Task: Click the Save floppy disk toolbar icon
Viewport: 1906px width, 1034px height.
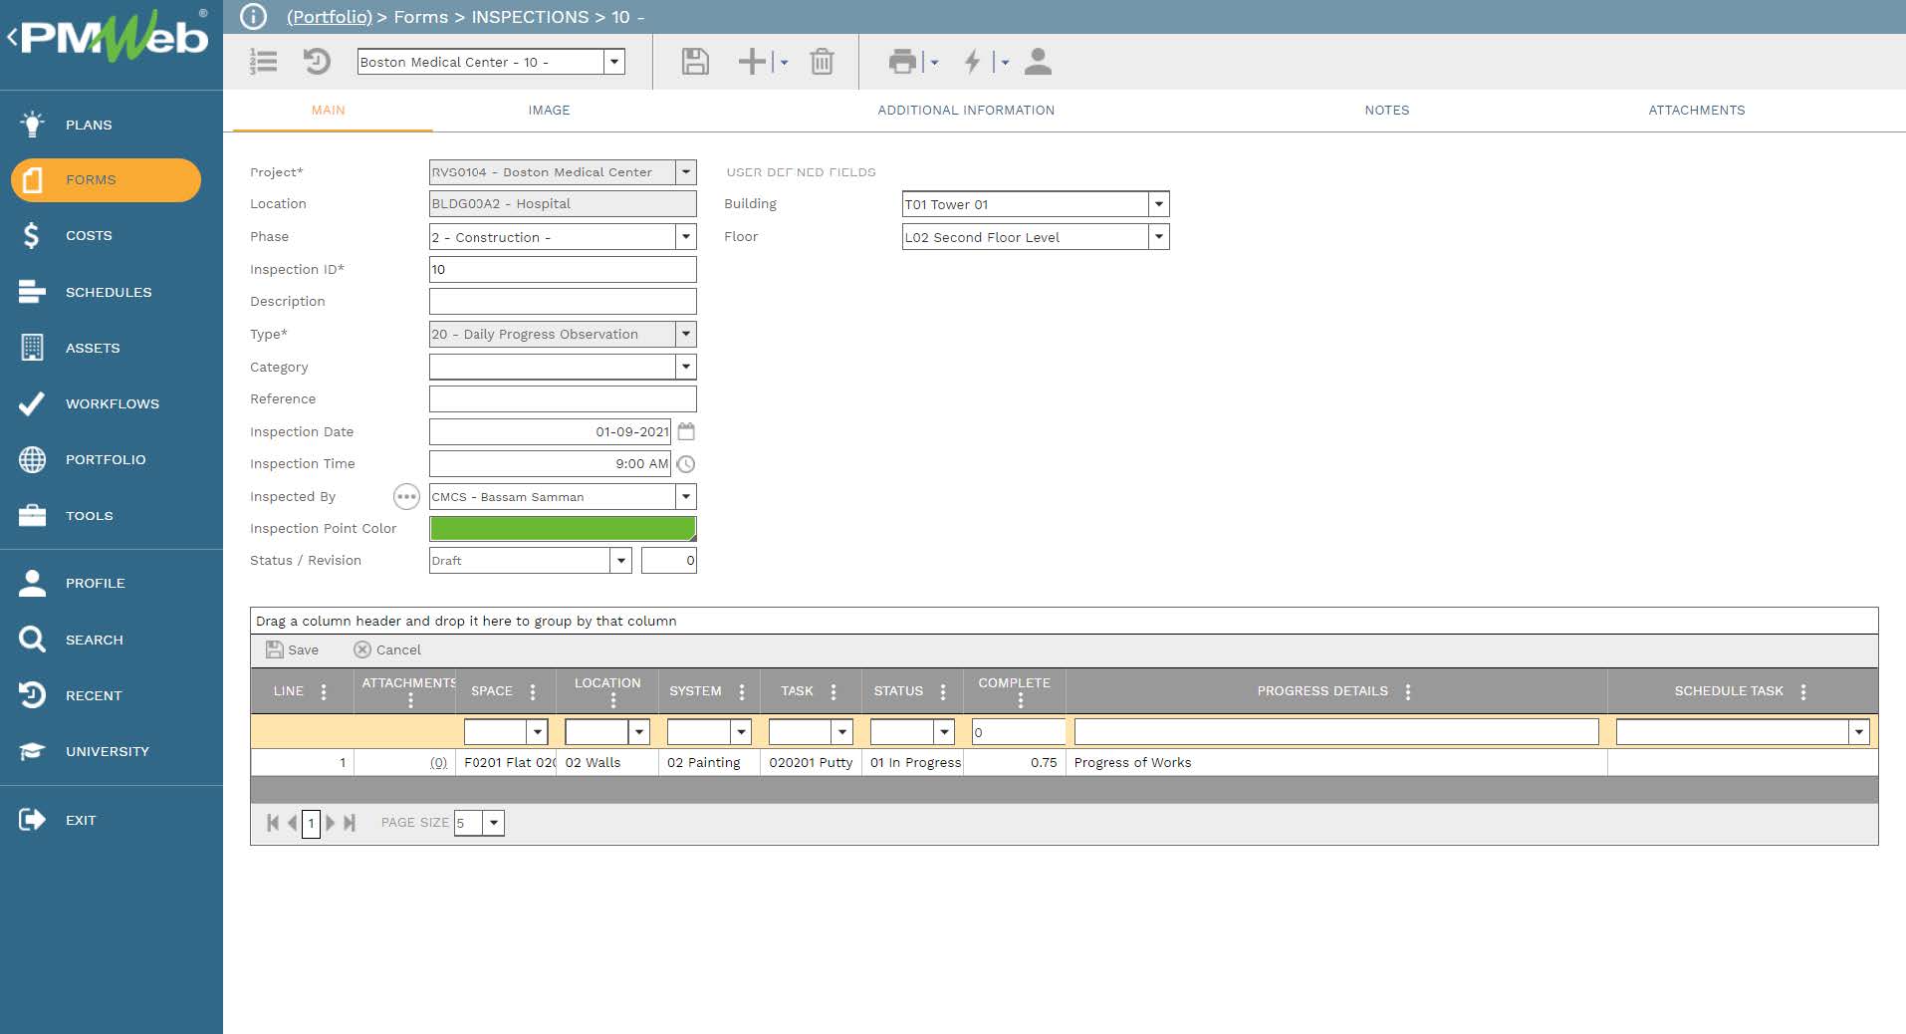Action: click(x=695, y=62)
